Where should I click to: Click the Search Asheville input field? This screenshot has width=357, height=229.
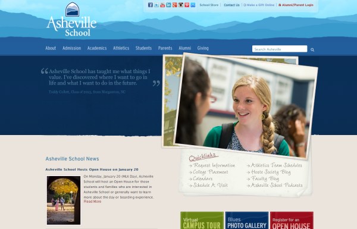pyautogui.click(x=280, y=49)
